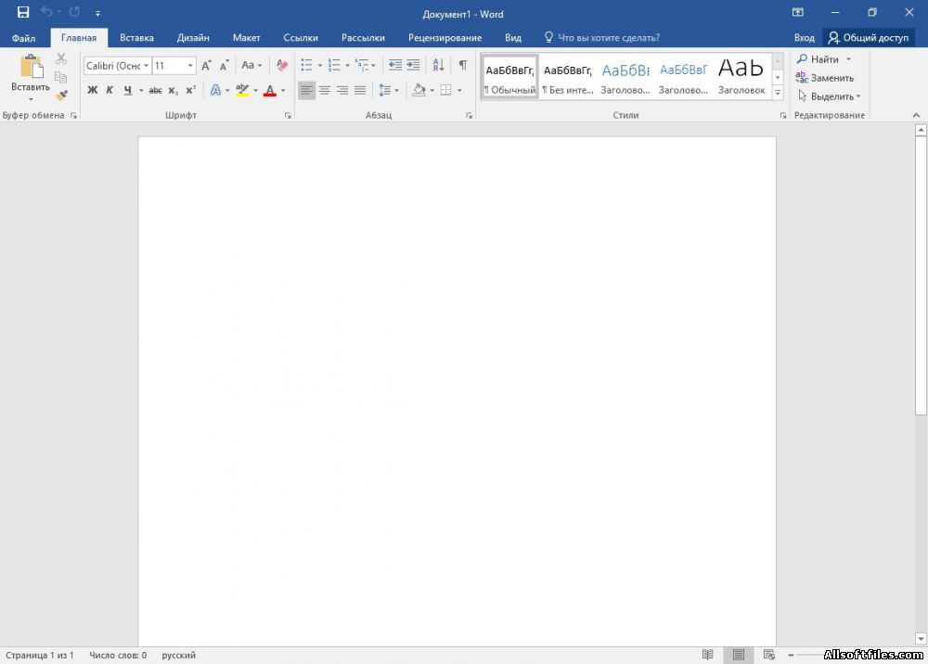Expand the Styles gallery

pyautogui.click(x=778, y=93)
